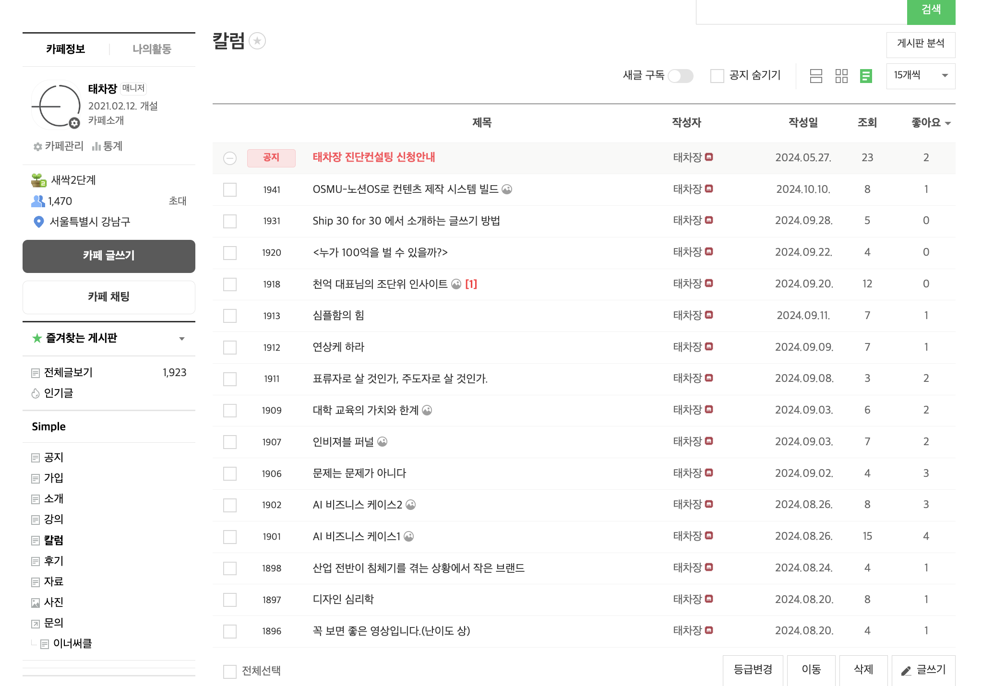Image resolution: width=982 pixels, height=686 pixels.
Task: Click the manager badge beside 태차장 in row 1941
Action: click(709, 189)
